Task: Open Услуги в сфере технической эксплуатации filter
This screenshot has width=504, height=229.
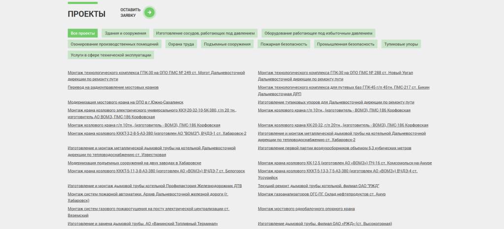Action: [111, 55]
